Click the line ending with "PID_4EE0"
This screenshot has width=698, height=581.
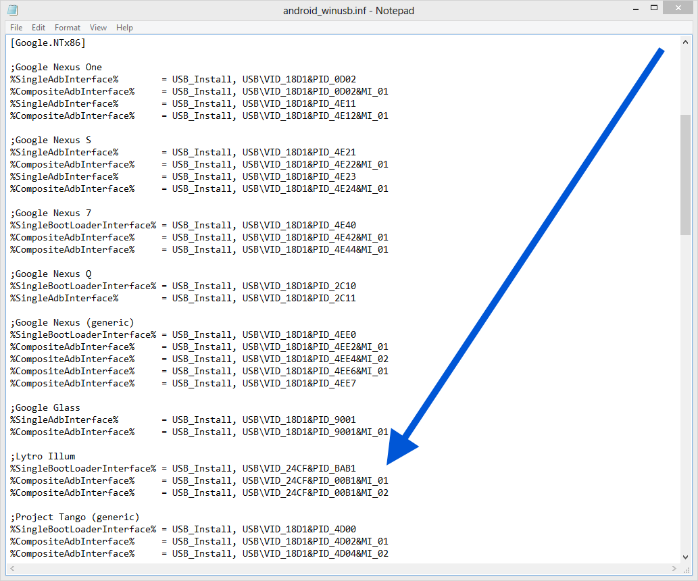pyautogui.click(x=183, y=335)
